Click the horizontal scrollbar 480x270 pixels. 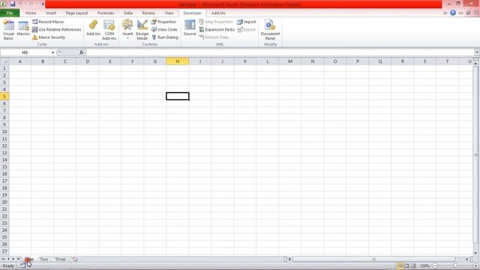(373, 259)
